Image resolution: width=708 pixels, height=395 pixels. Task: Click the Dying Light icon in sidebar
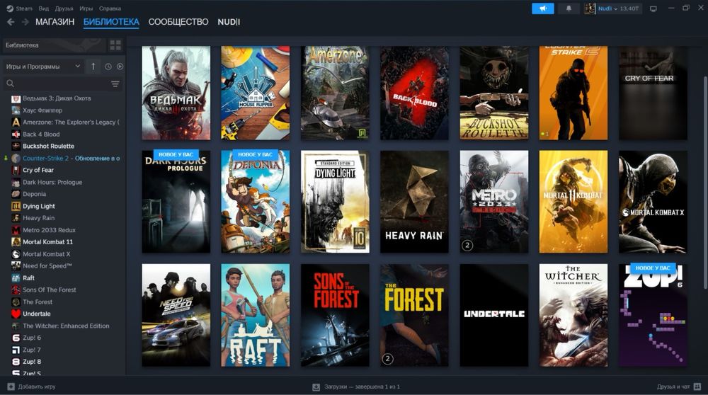click(16, 206)
